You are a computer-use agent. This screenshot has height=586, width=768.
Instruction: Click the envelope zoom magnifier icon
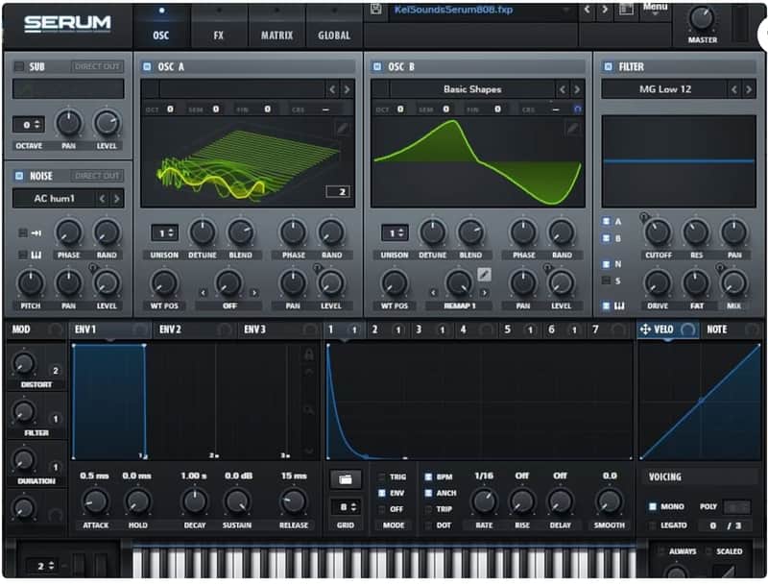coord(308,409)
